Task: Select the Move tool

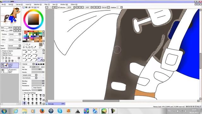Action: (x=24, y=47)
